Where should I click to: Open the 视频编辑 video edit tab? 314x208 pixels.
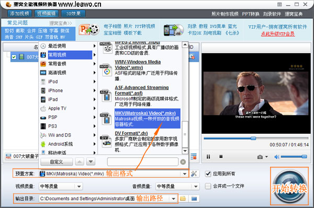pos(46,14)
